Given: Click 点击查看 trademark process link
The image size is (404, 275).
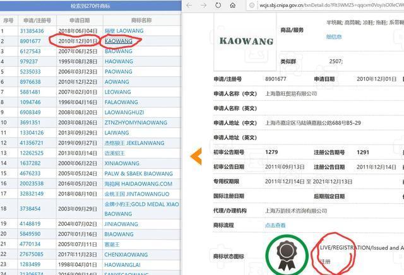Looking at the screenshot, I should point(275,225).
